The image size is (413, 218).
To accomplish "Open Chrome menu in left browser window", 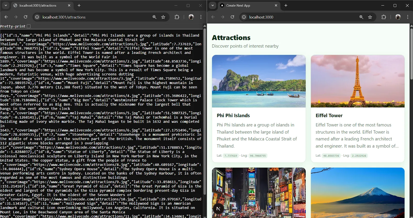I will (x=201, y=17).
